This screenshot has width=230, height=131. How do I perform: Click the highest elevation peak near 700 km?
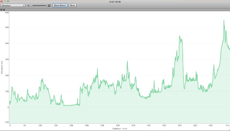point(224,21)
